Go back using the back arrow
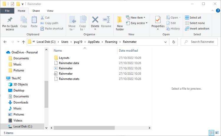Screen dimensions: 221x136 (5, 42)
